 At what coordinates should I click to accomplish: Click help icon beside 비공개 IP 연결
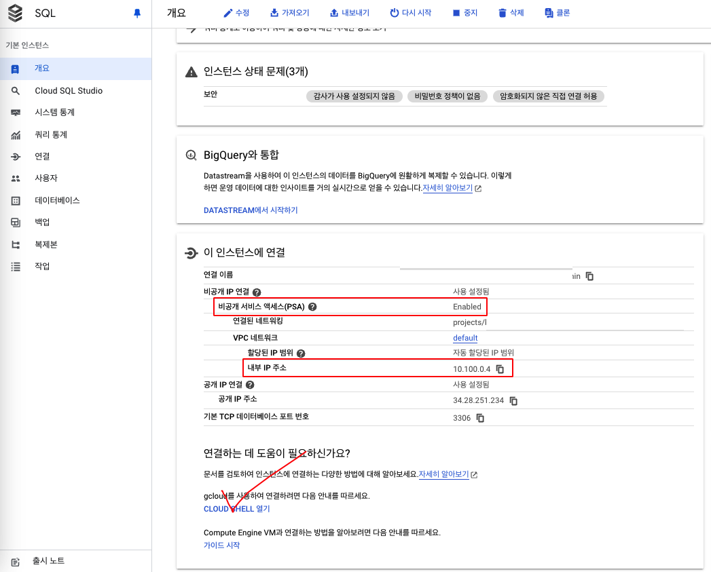pyautogui.click(x=257, y=292)
